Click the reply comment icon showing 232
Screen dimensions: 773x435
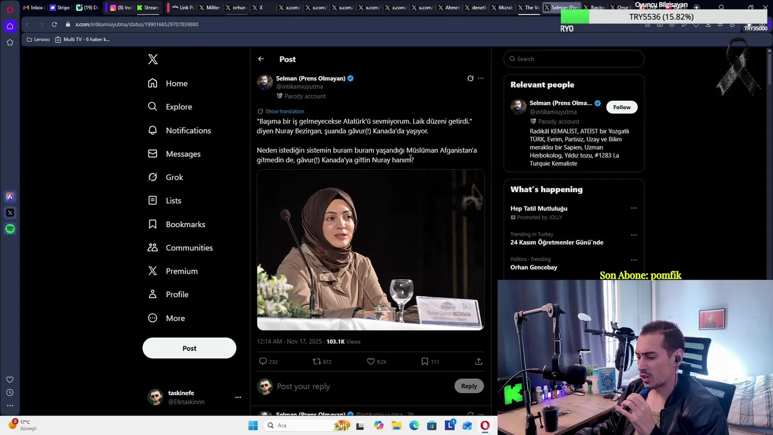tap(263, 361)
